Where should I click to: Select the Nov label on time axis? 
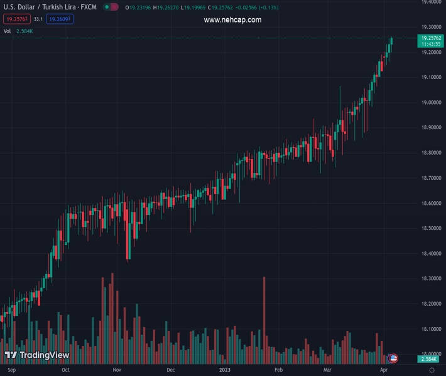117,370
